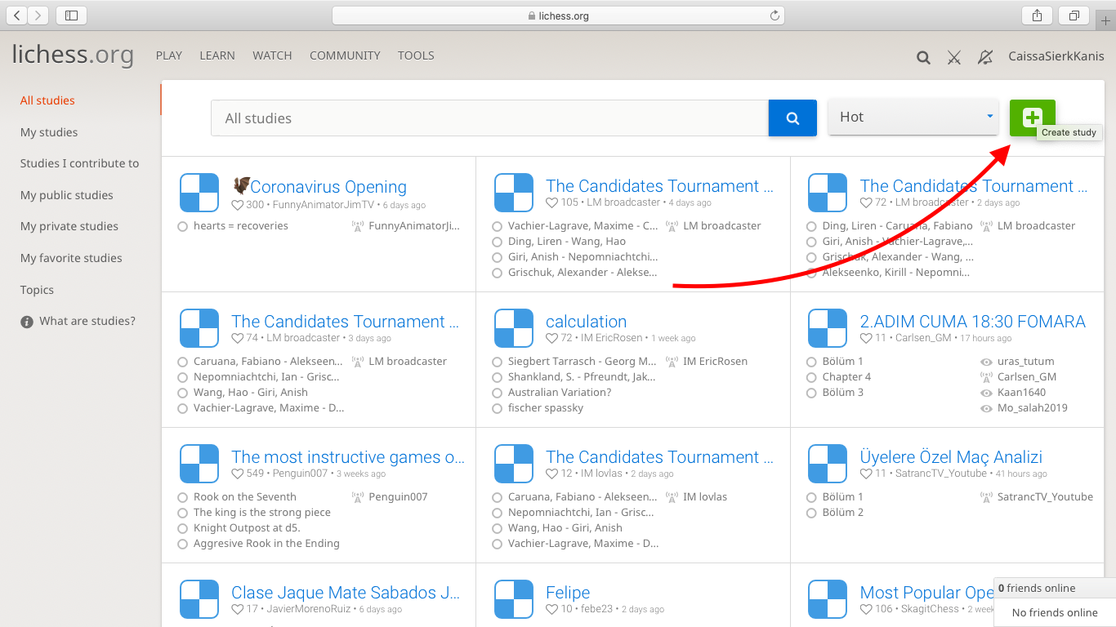The image size is (1116, 627).
Task: Click What are studies? link
Action: tap(87, 321)
